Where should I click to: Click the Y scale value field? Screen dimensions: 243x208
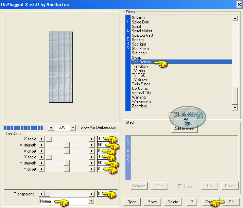coord(103,157)
